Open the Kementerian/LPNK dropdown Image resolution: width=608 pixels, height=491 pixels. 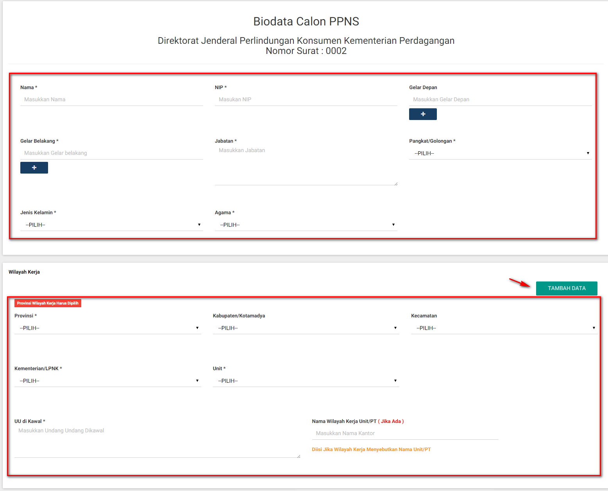(x=107, y=381)
